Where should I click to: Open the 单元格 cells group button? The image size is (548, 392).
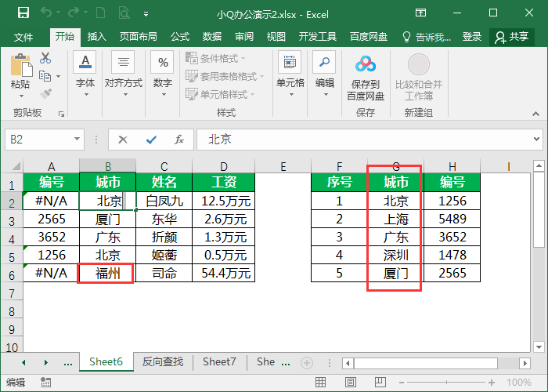290,75
